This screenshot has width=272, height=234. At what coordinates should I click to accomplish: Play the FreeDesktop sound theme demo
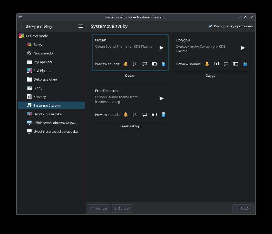tap(161, 98)
